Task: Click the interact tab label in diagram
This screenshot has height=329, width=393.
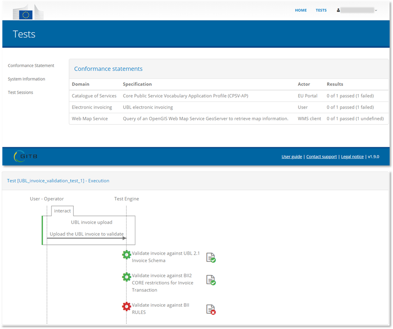Action: [x=62, y=211]
